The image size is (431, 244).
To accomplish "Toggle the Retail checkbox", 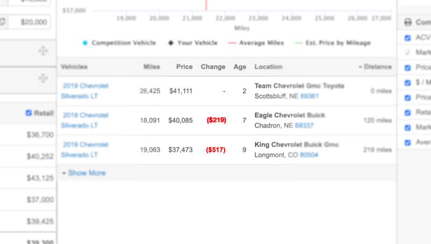I will (29, 113).
